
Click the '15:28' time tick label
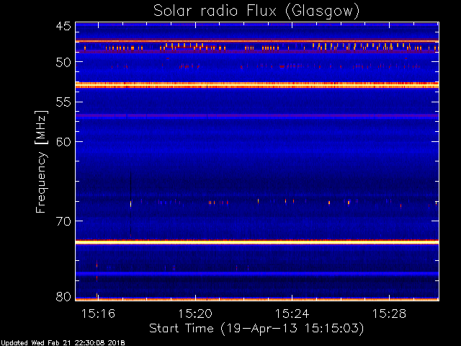pos(389,314)
